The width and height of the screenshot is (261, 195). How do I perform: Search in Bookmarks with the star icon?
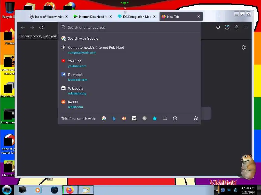155,118
